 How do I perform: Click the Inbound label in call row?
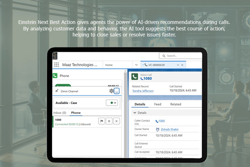(85, 124)
